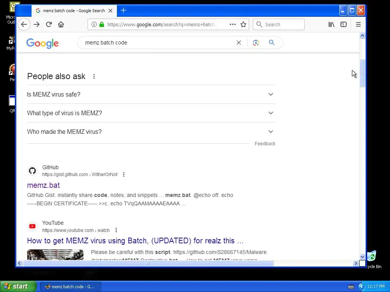Toggle the sidebar view icon

[344, 24]
